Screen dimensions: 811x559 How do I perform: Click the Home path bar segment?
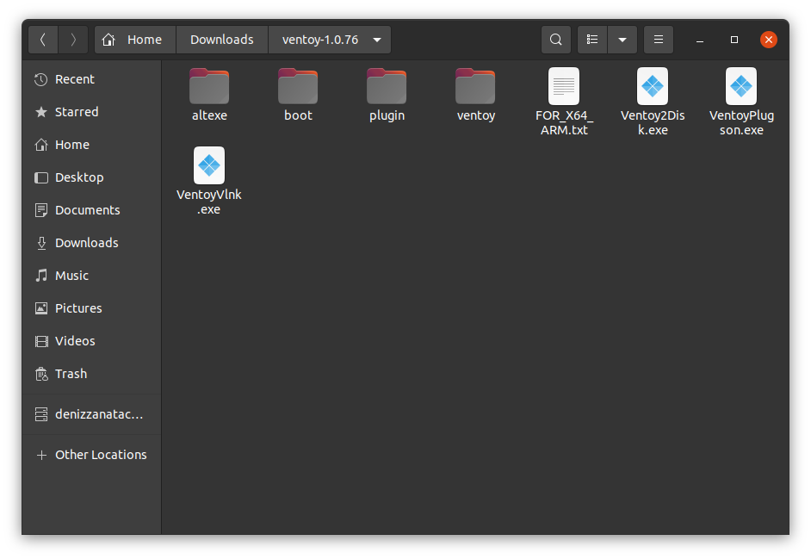click(135, 40)
